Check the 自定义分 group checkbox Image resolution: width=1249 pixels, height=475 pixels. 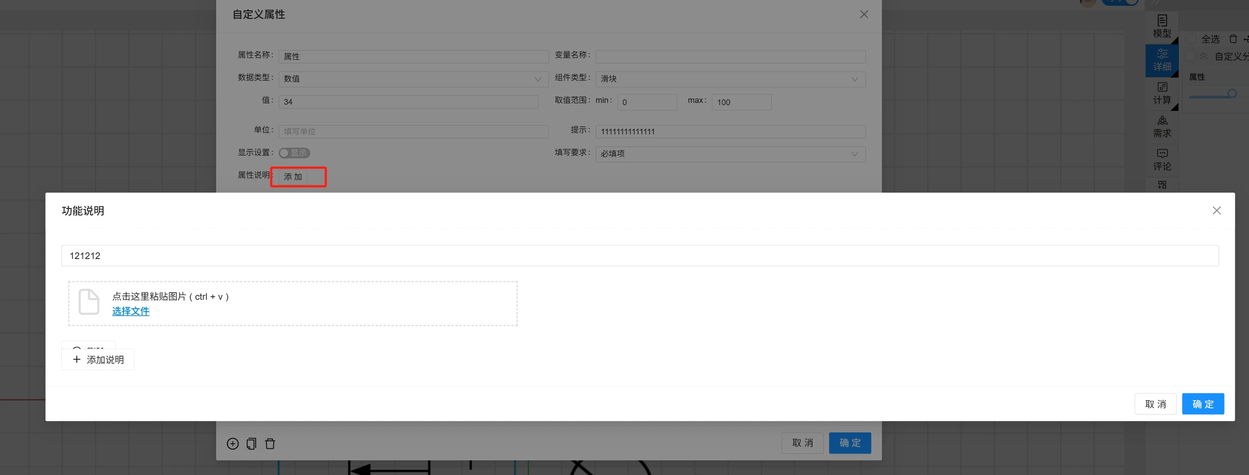(x=1190, y=56)
